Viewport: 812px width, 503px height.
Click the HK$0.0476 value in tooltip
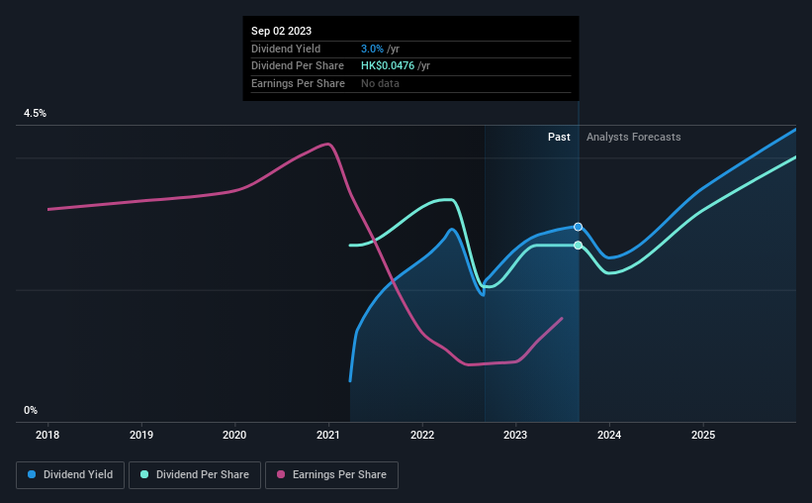tap(388, 66)
